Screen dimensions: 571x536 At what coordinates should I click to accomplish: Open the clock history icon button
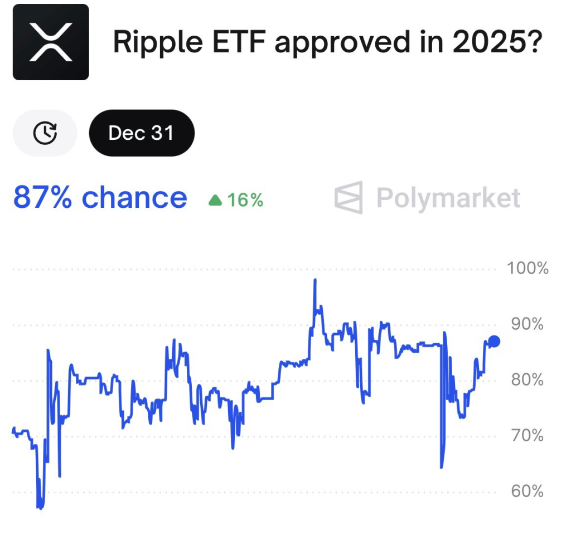[x=45, y=133]
